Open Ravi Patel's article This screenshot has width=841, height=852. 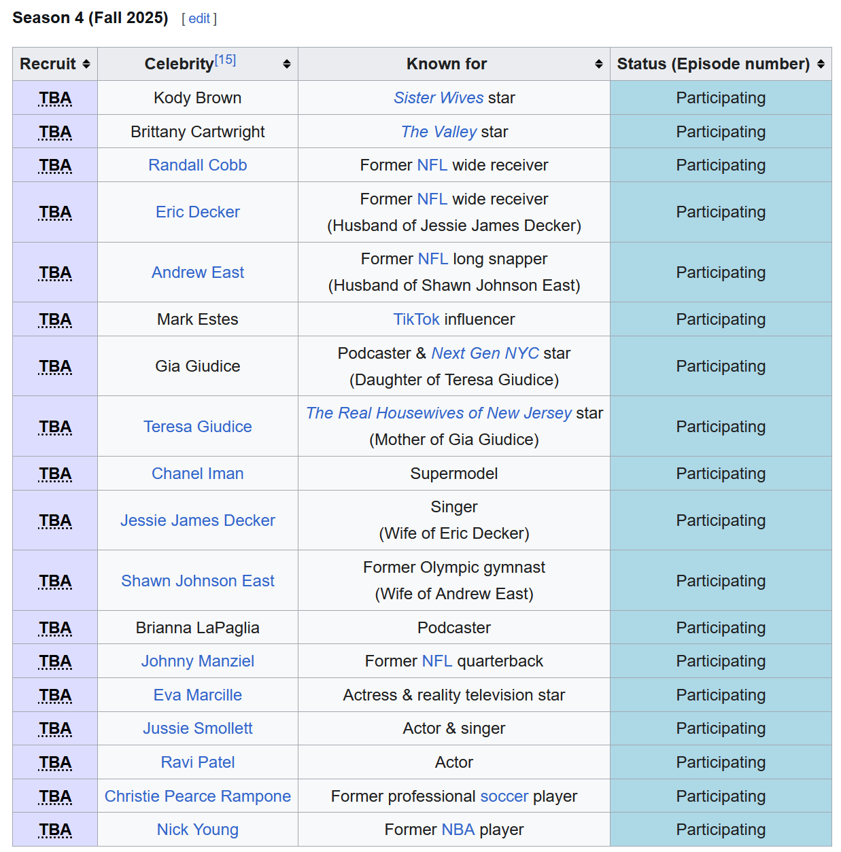[198, 762]
